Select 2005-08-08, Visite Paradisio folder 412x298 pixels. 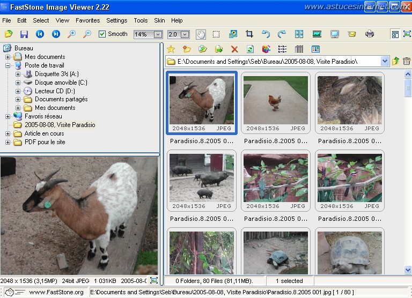60,125
